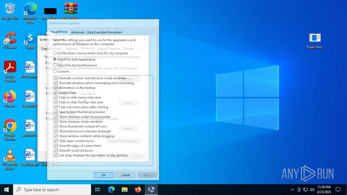This screenshot has width=347, height=195.
Task: Toggle Use drop shadows for icon labels
Action: [91, 155]
